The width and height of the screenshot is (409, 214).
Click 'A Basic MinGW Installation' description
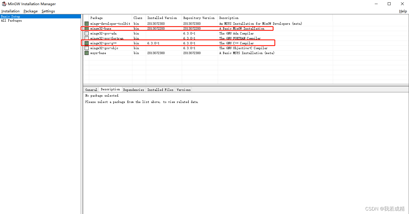(242, 28)
